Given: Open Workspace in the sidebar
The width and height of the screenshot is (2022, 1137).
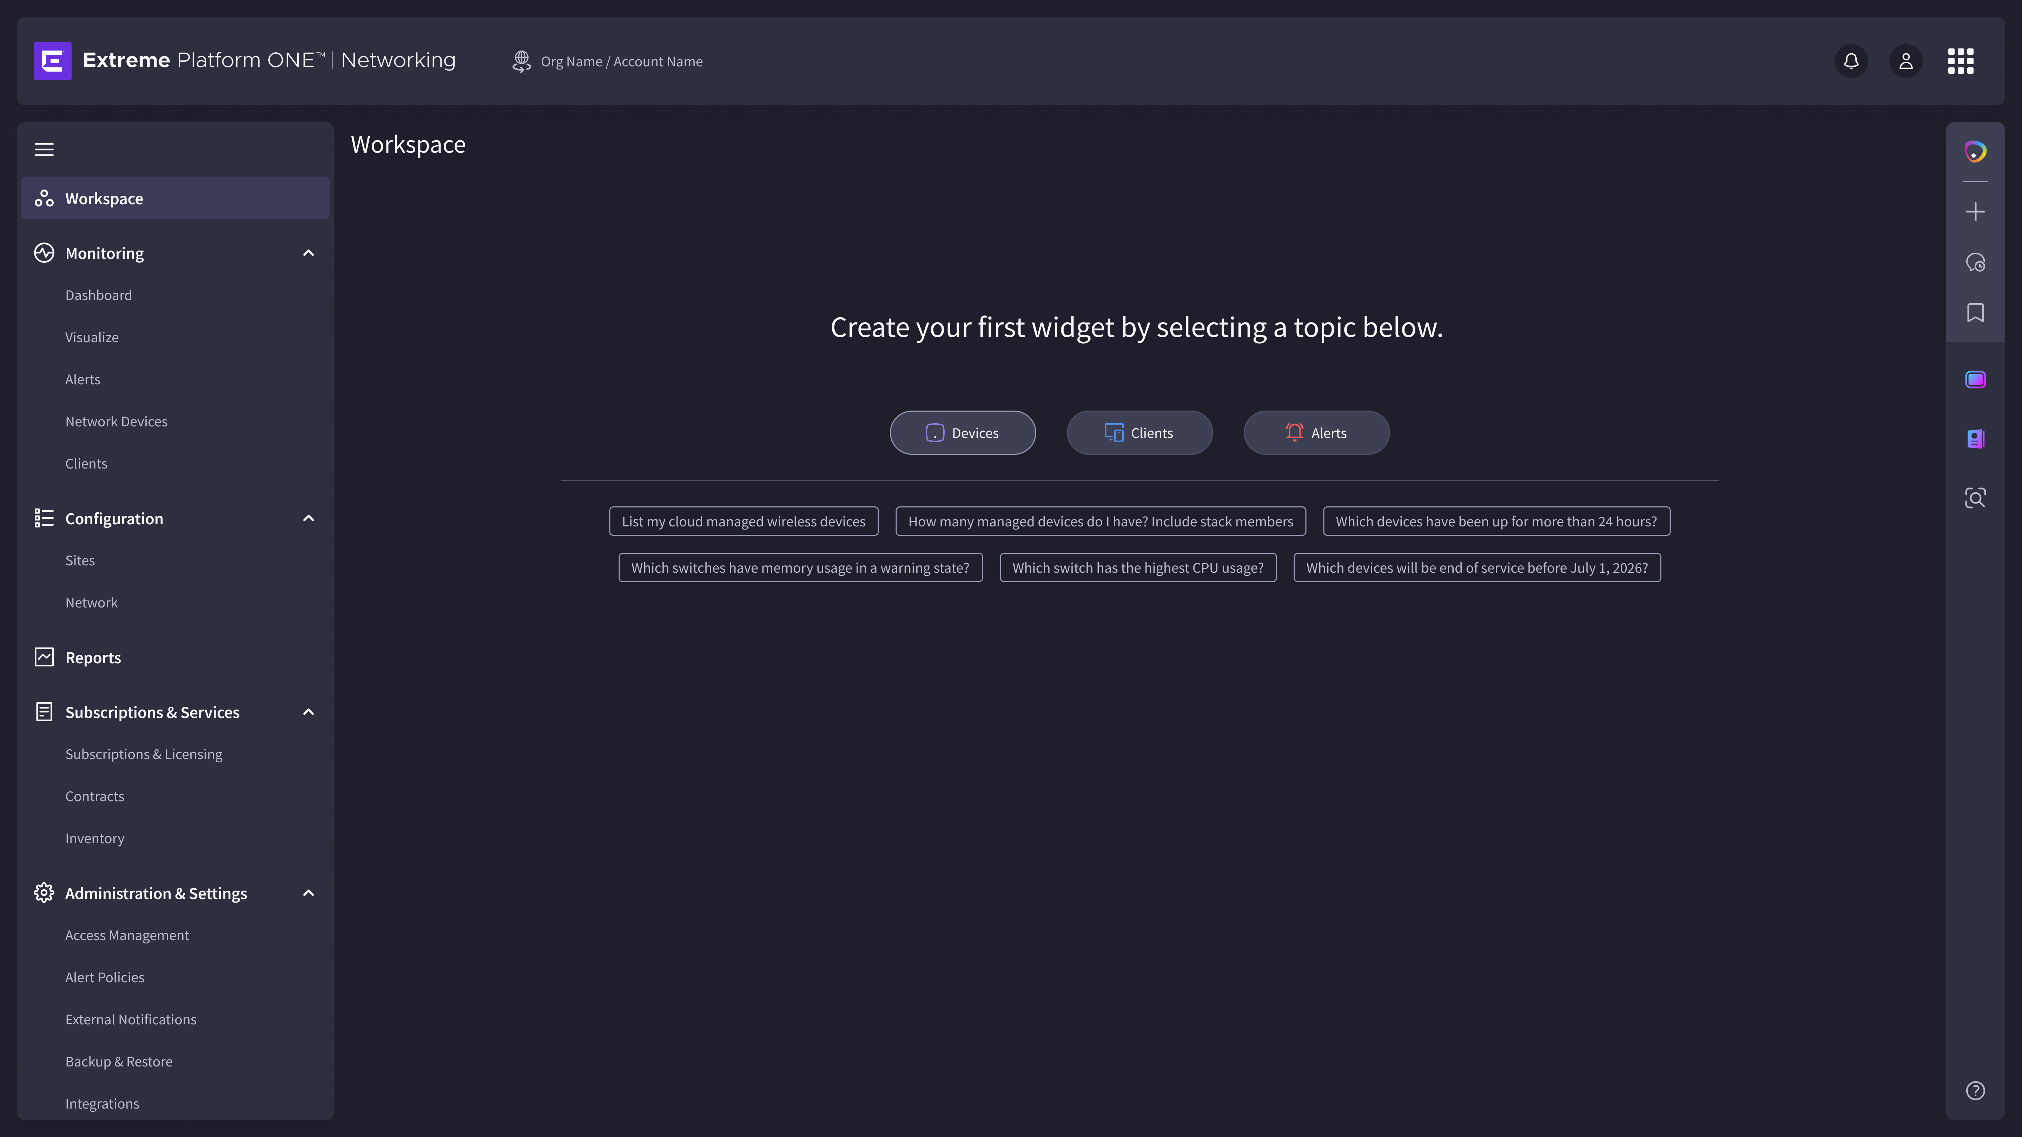Looking at the screenshot, I should (x=175, y=199).
